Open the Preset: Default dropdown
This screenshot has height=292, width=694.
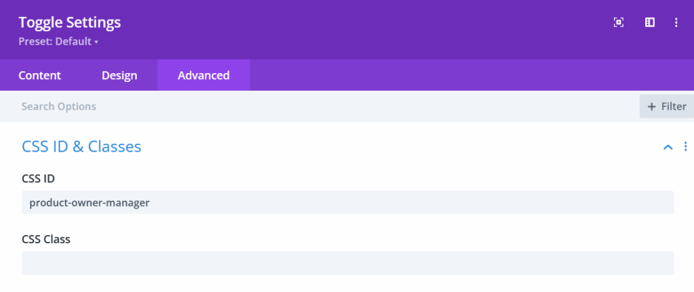click(58, 41)
